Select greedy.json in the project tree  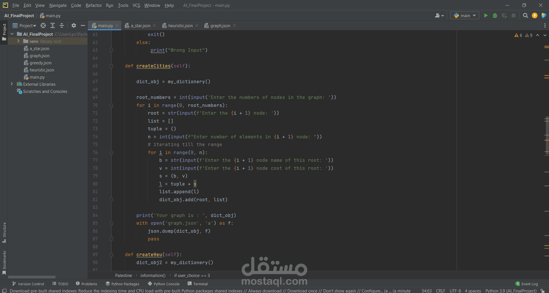click(x=37, y=63)
